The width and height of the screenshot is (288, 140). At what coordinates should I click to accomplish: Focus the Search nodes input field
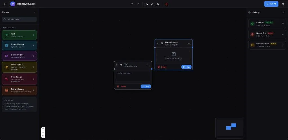19,19
